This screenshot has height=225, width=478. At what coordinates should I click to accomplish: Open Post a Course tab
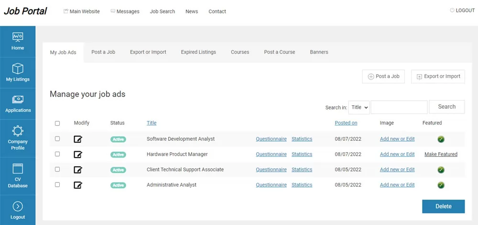click(x=280, y=52)
